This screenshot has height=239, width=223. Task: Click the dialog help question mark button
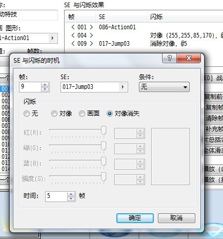pos(169,58)
